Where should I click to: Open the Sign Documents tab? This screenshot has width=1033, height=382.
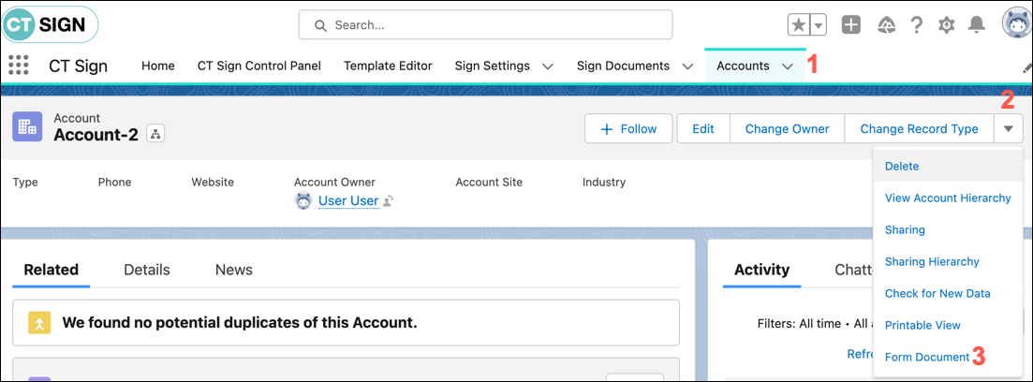click(623, 66)
